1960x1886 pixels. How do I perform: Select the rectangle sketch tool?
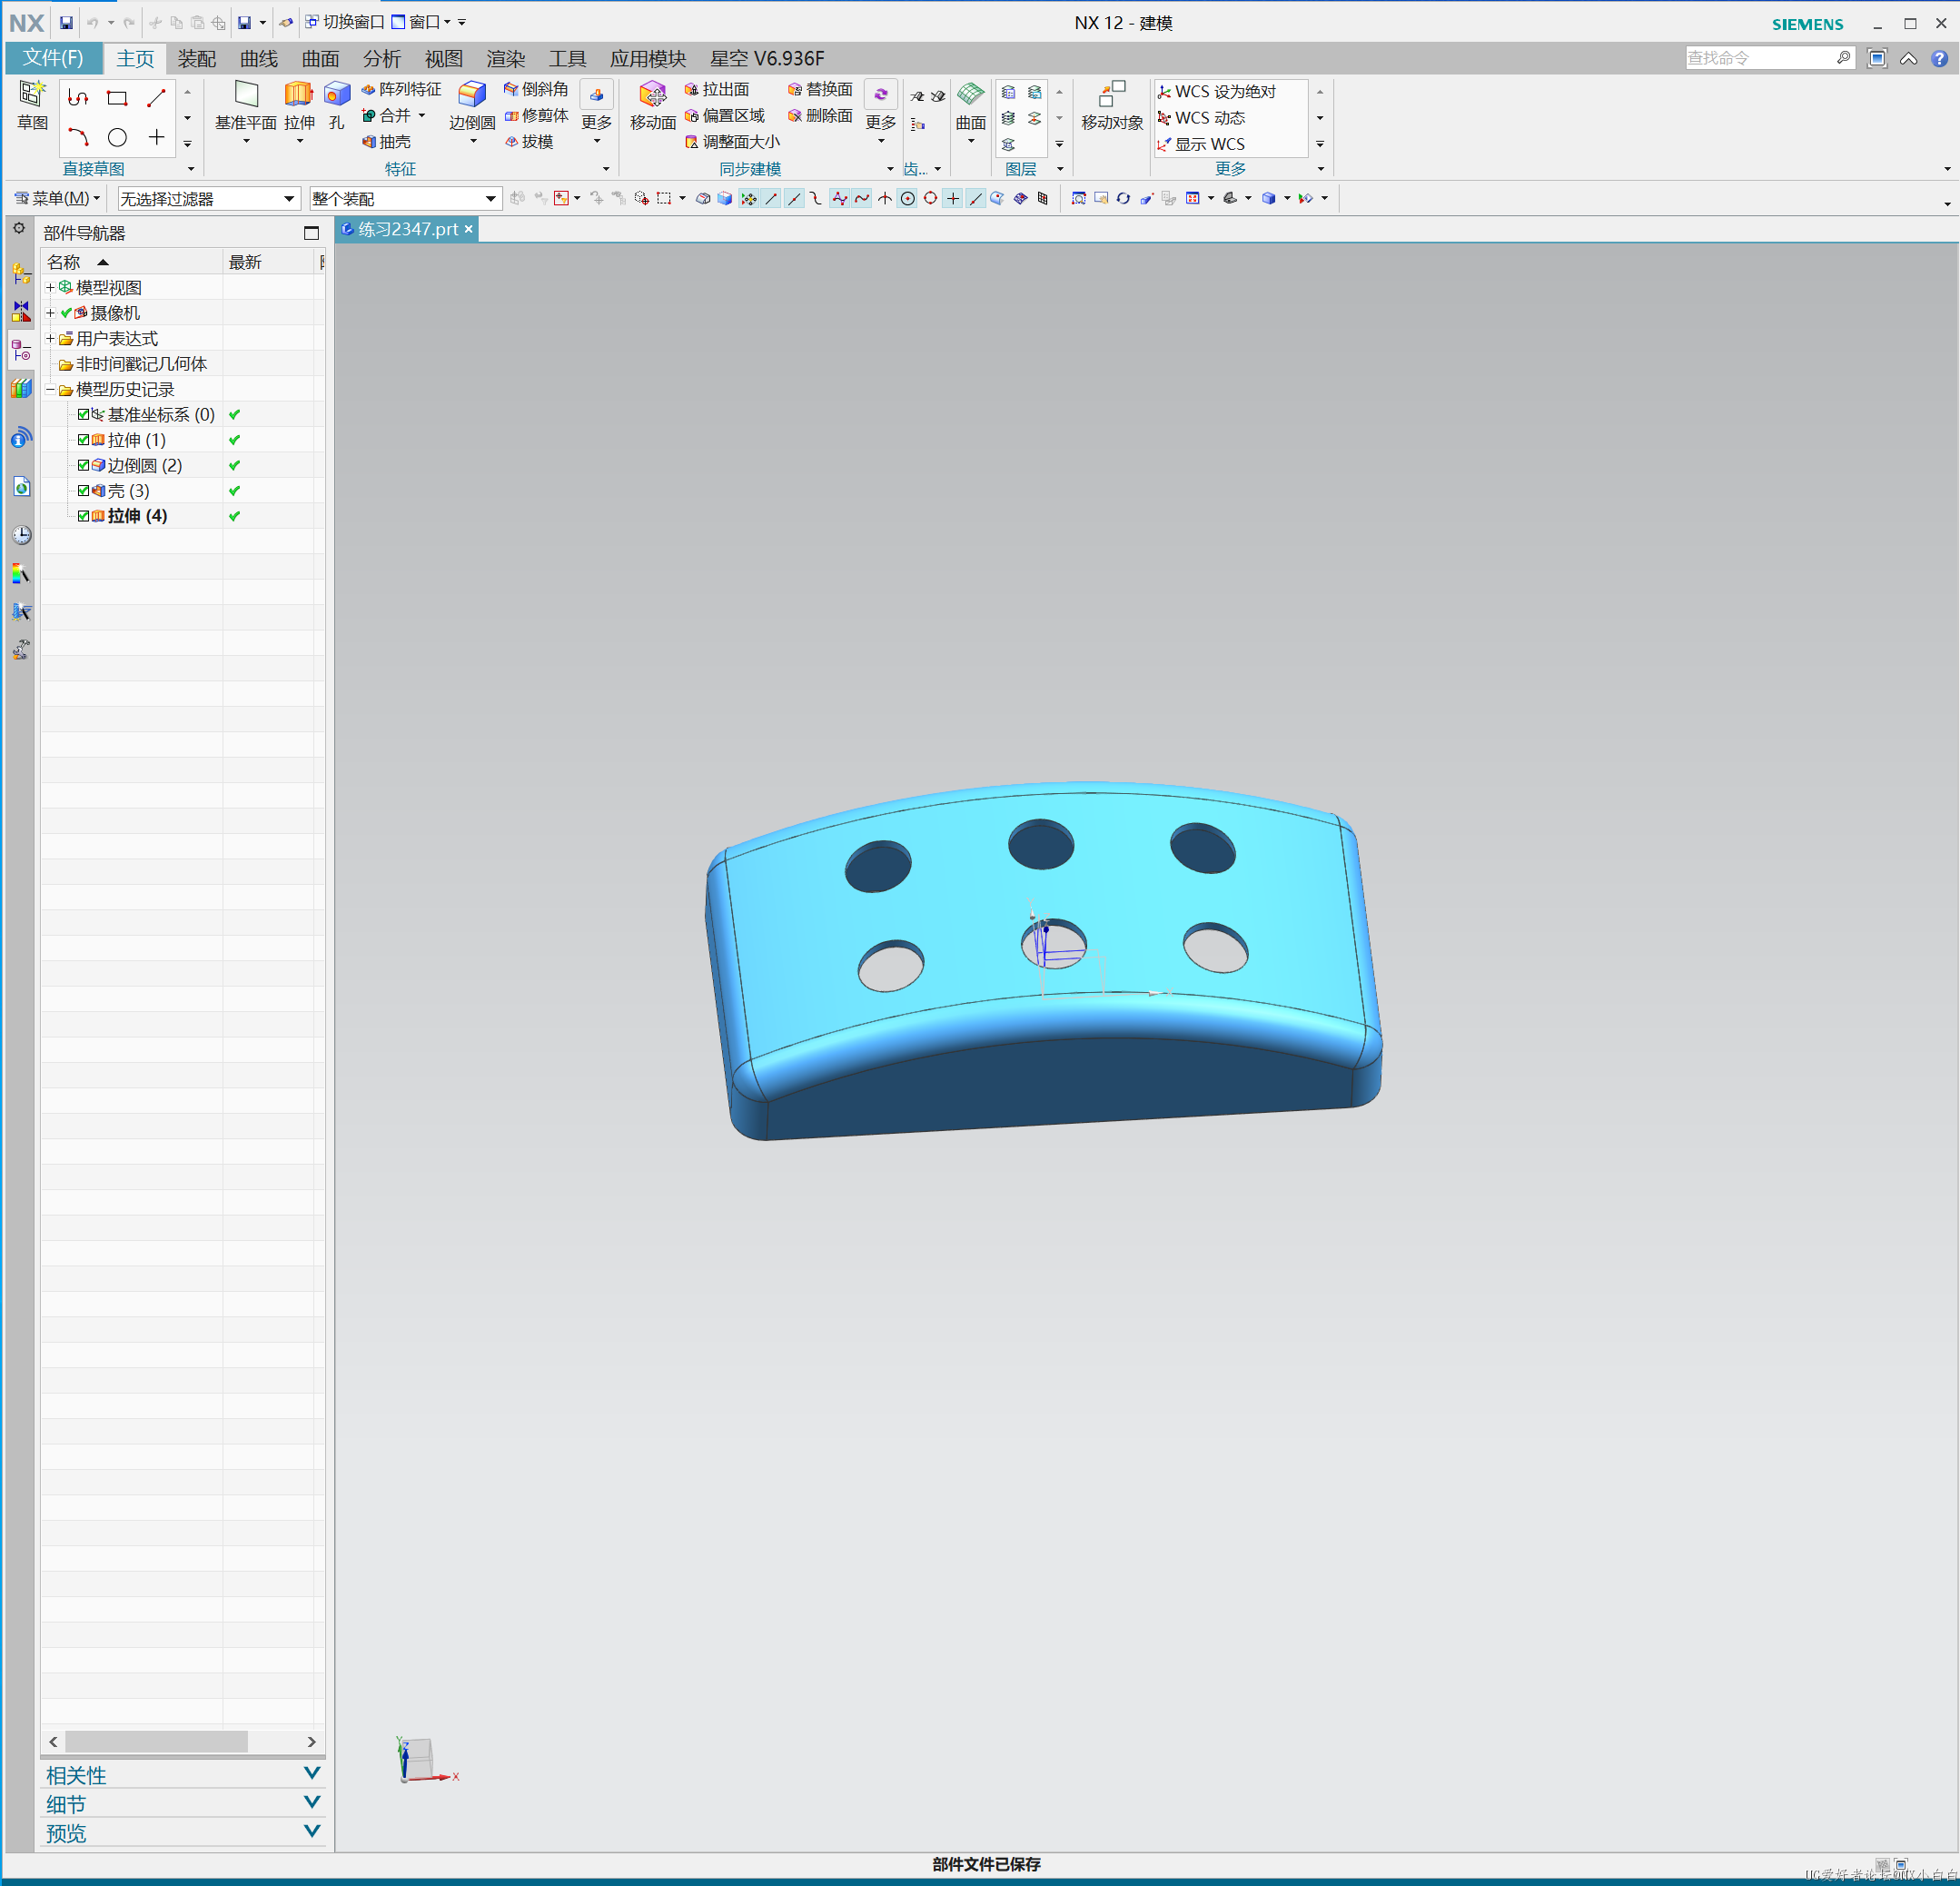point(117,98)
